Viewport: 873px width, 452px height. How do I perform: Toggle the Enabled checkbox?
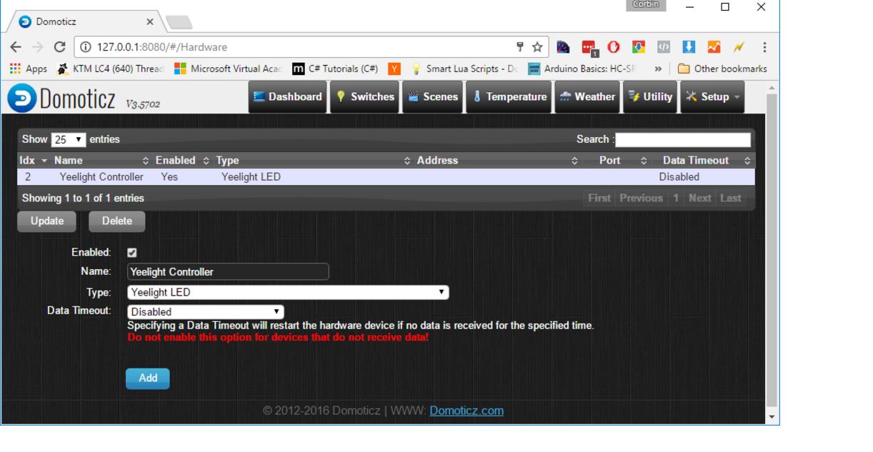pos(131,253)
